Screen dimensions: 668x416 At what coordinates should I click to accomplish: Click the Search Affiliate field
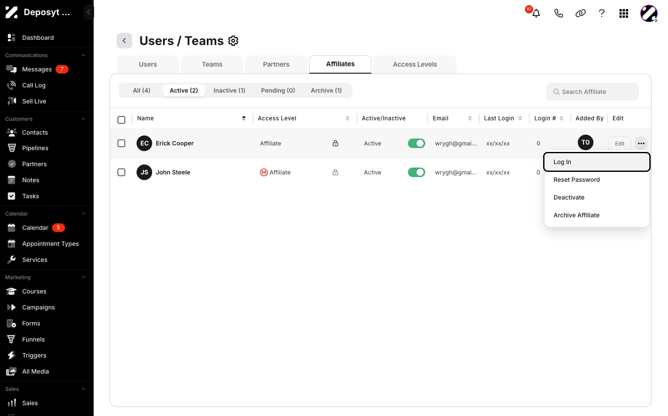(x=593, y=92)
